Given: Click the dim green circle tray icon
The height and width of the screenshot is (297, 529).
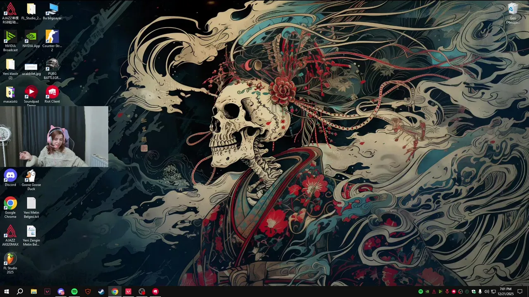Looking at the screenshot, I should pos(467,292).
